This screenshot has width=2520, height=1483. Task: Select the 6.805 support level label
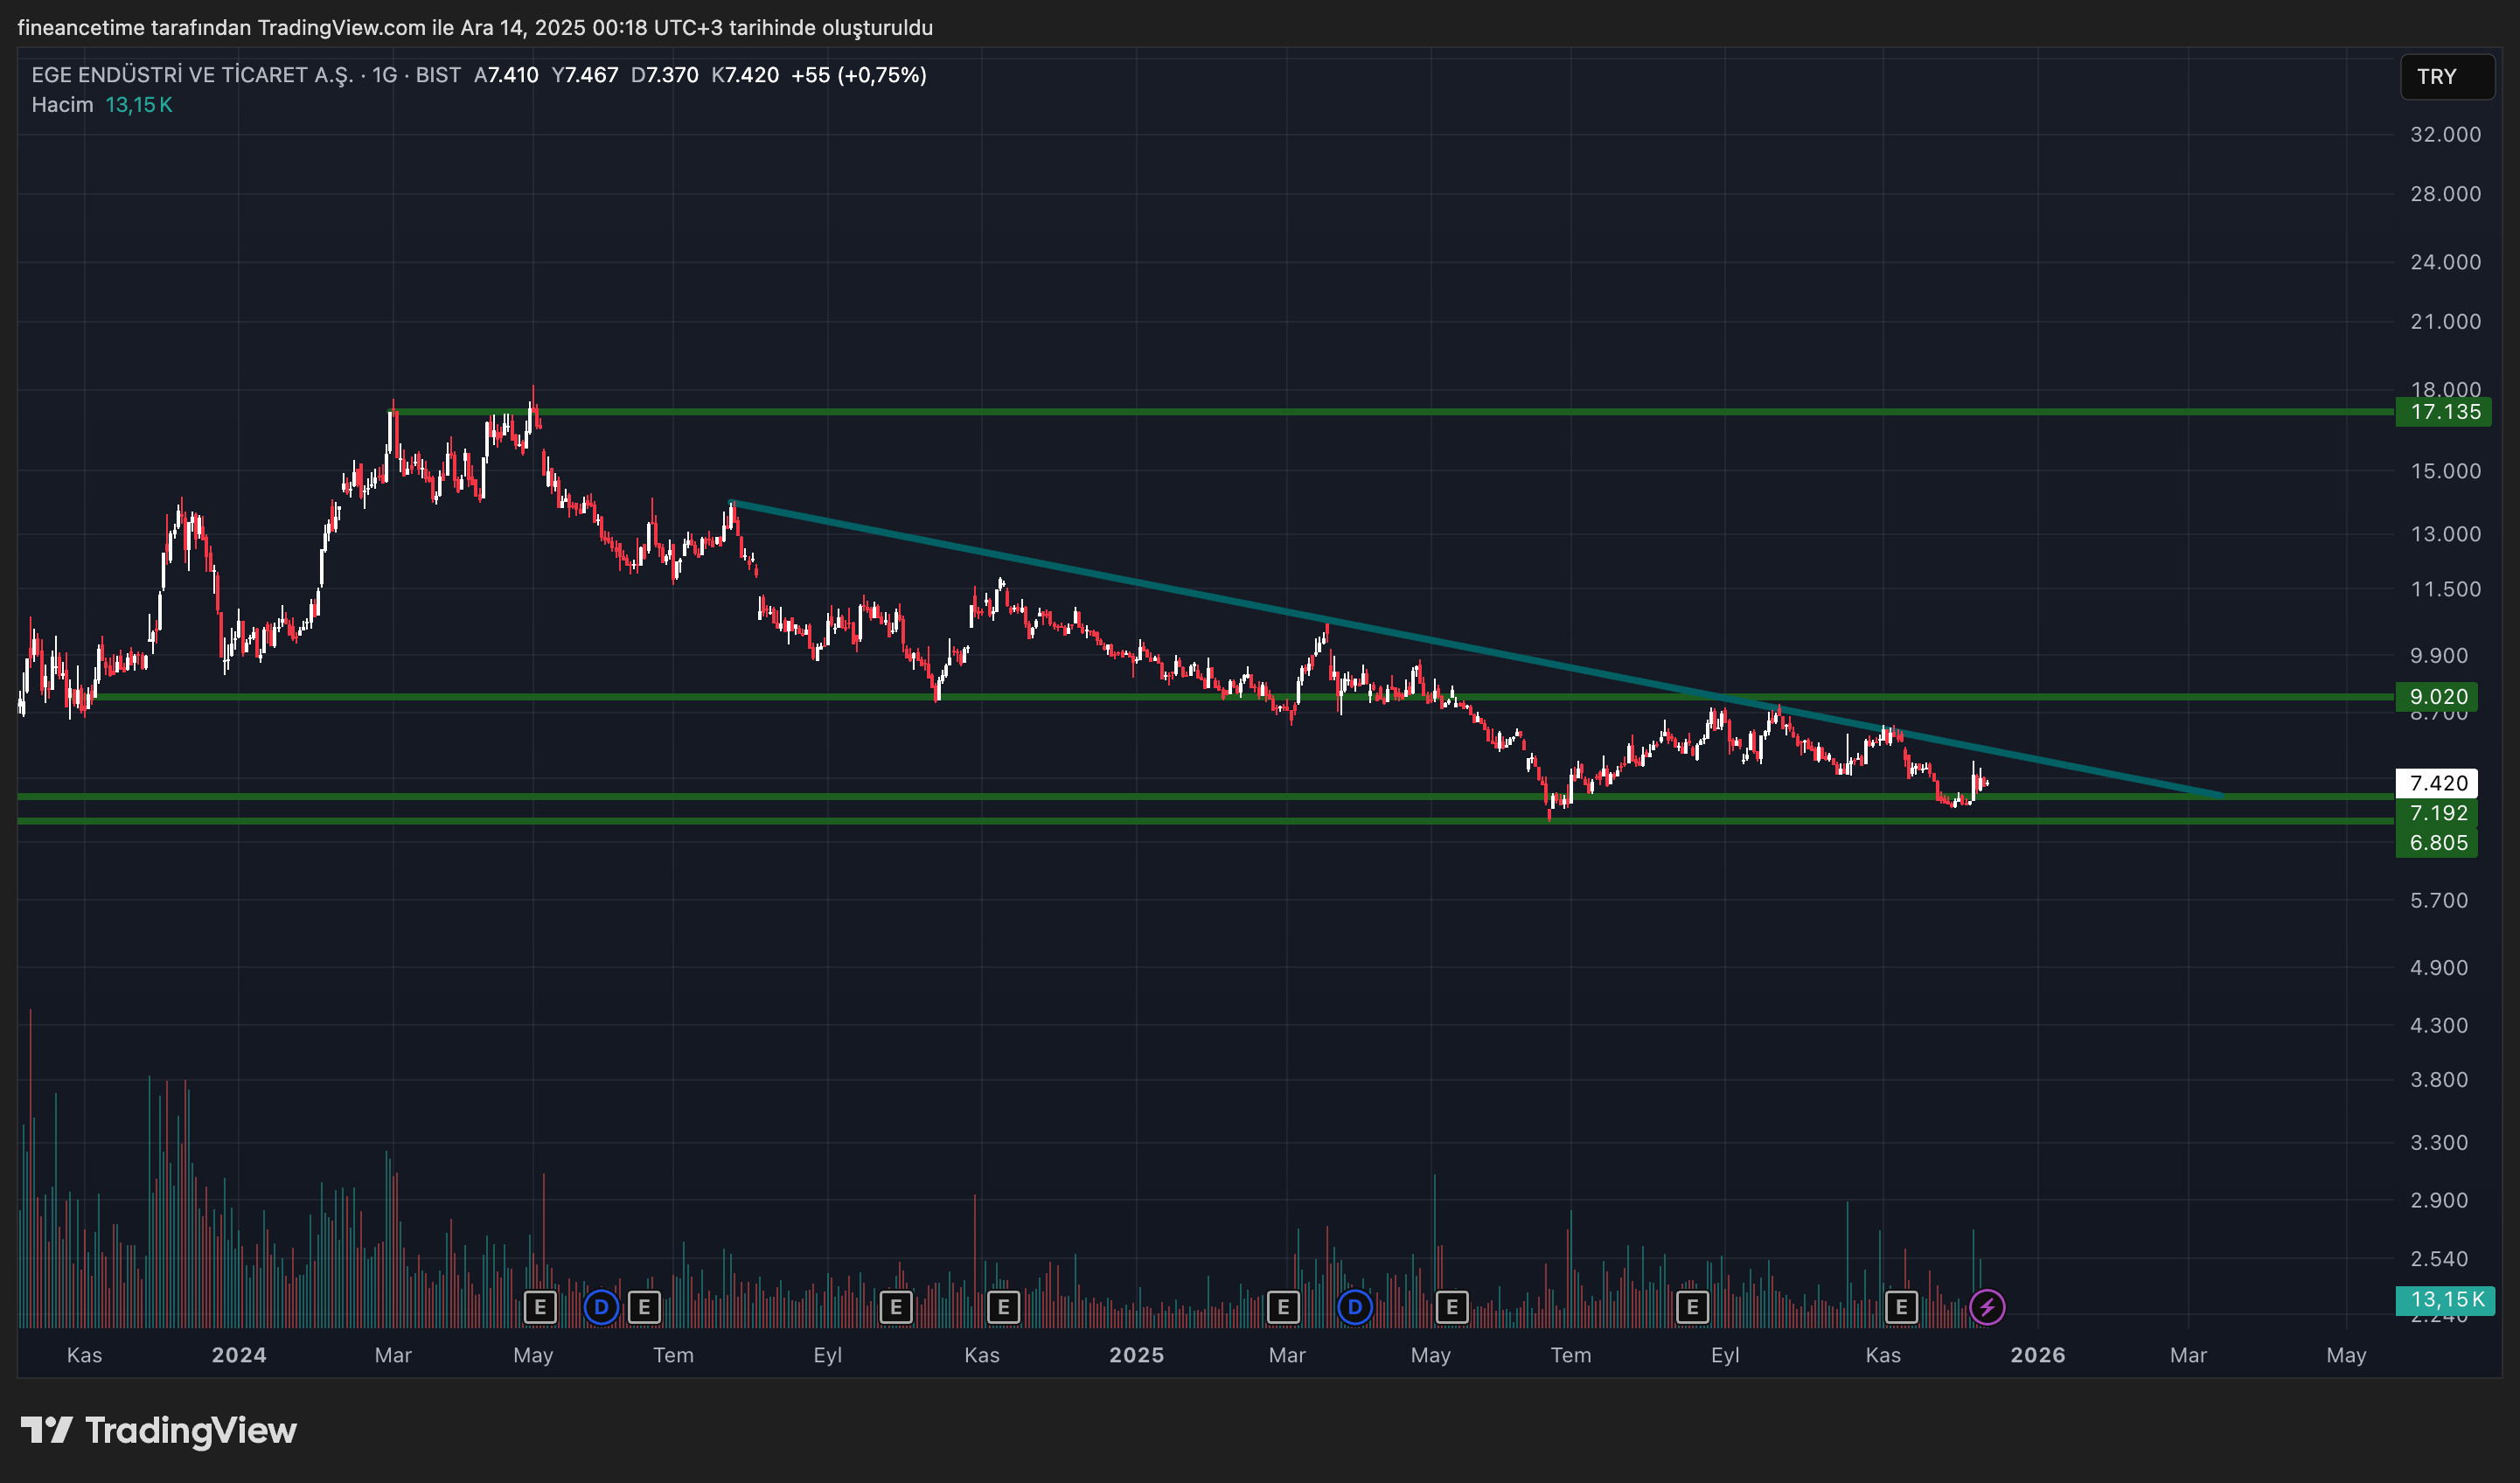[x=2438, y=843]
